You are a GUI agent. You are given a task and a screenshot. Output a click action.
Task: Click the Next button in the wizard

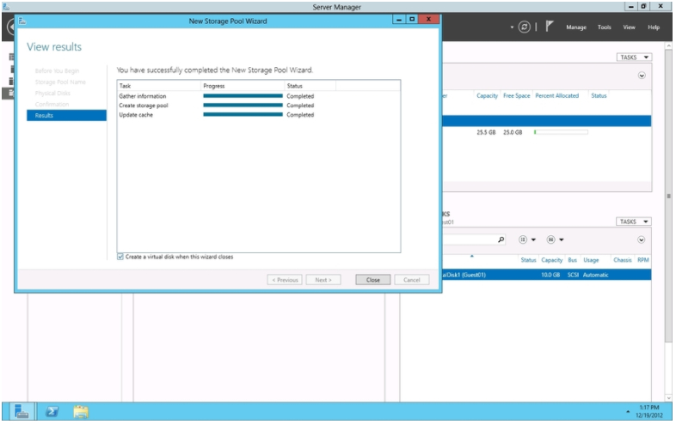pyautogui.click(x=323, y=280)
